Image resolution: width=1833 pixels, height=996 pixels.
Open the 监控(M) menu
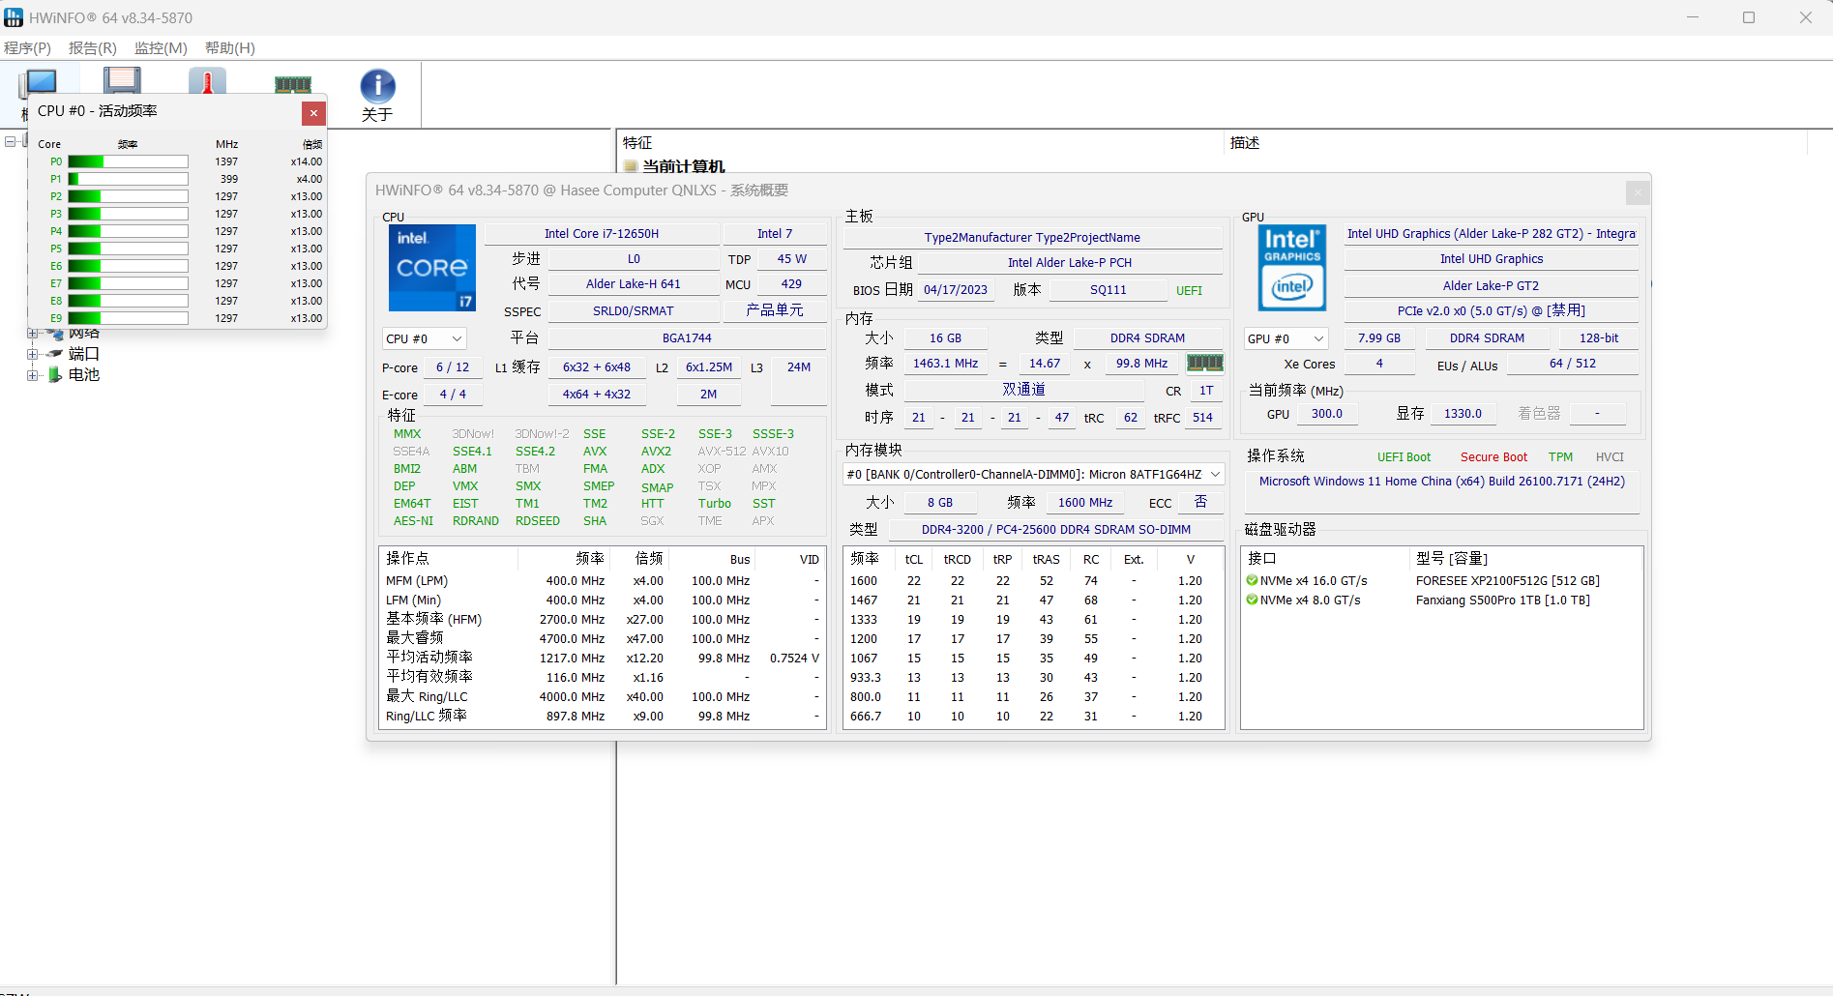[161, 47]
